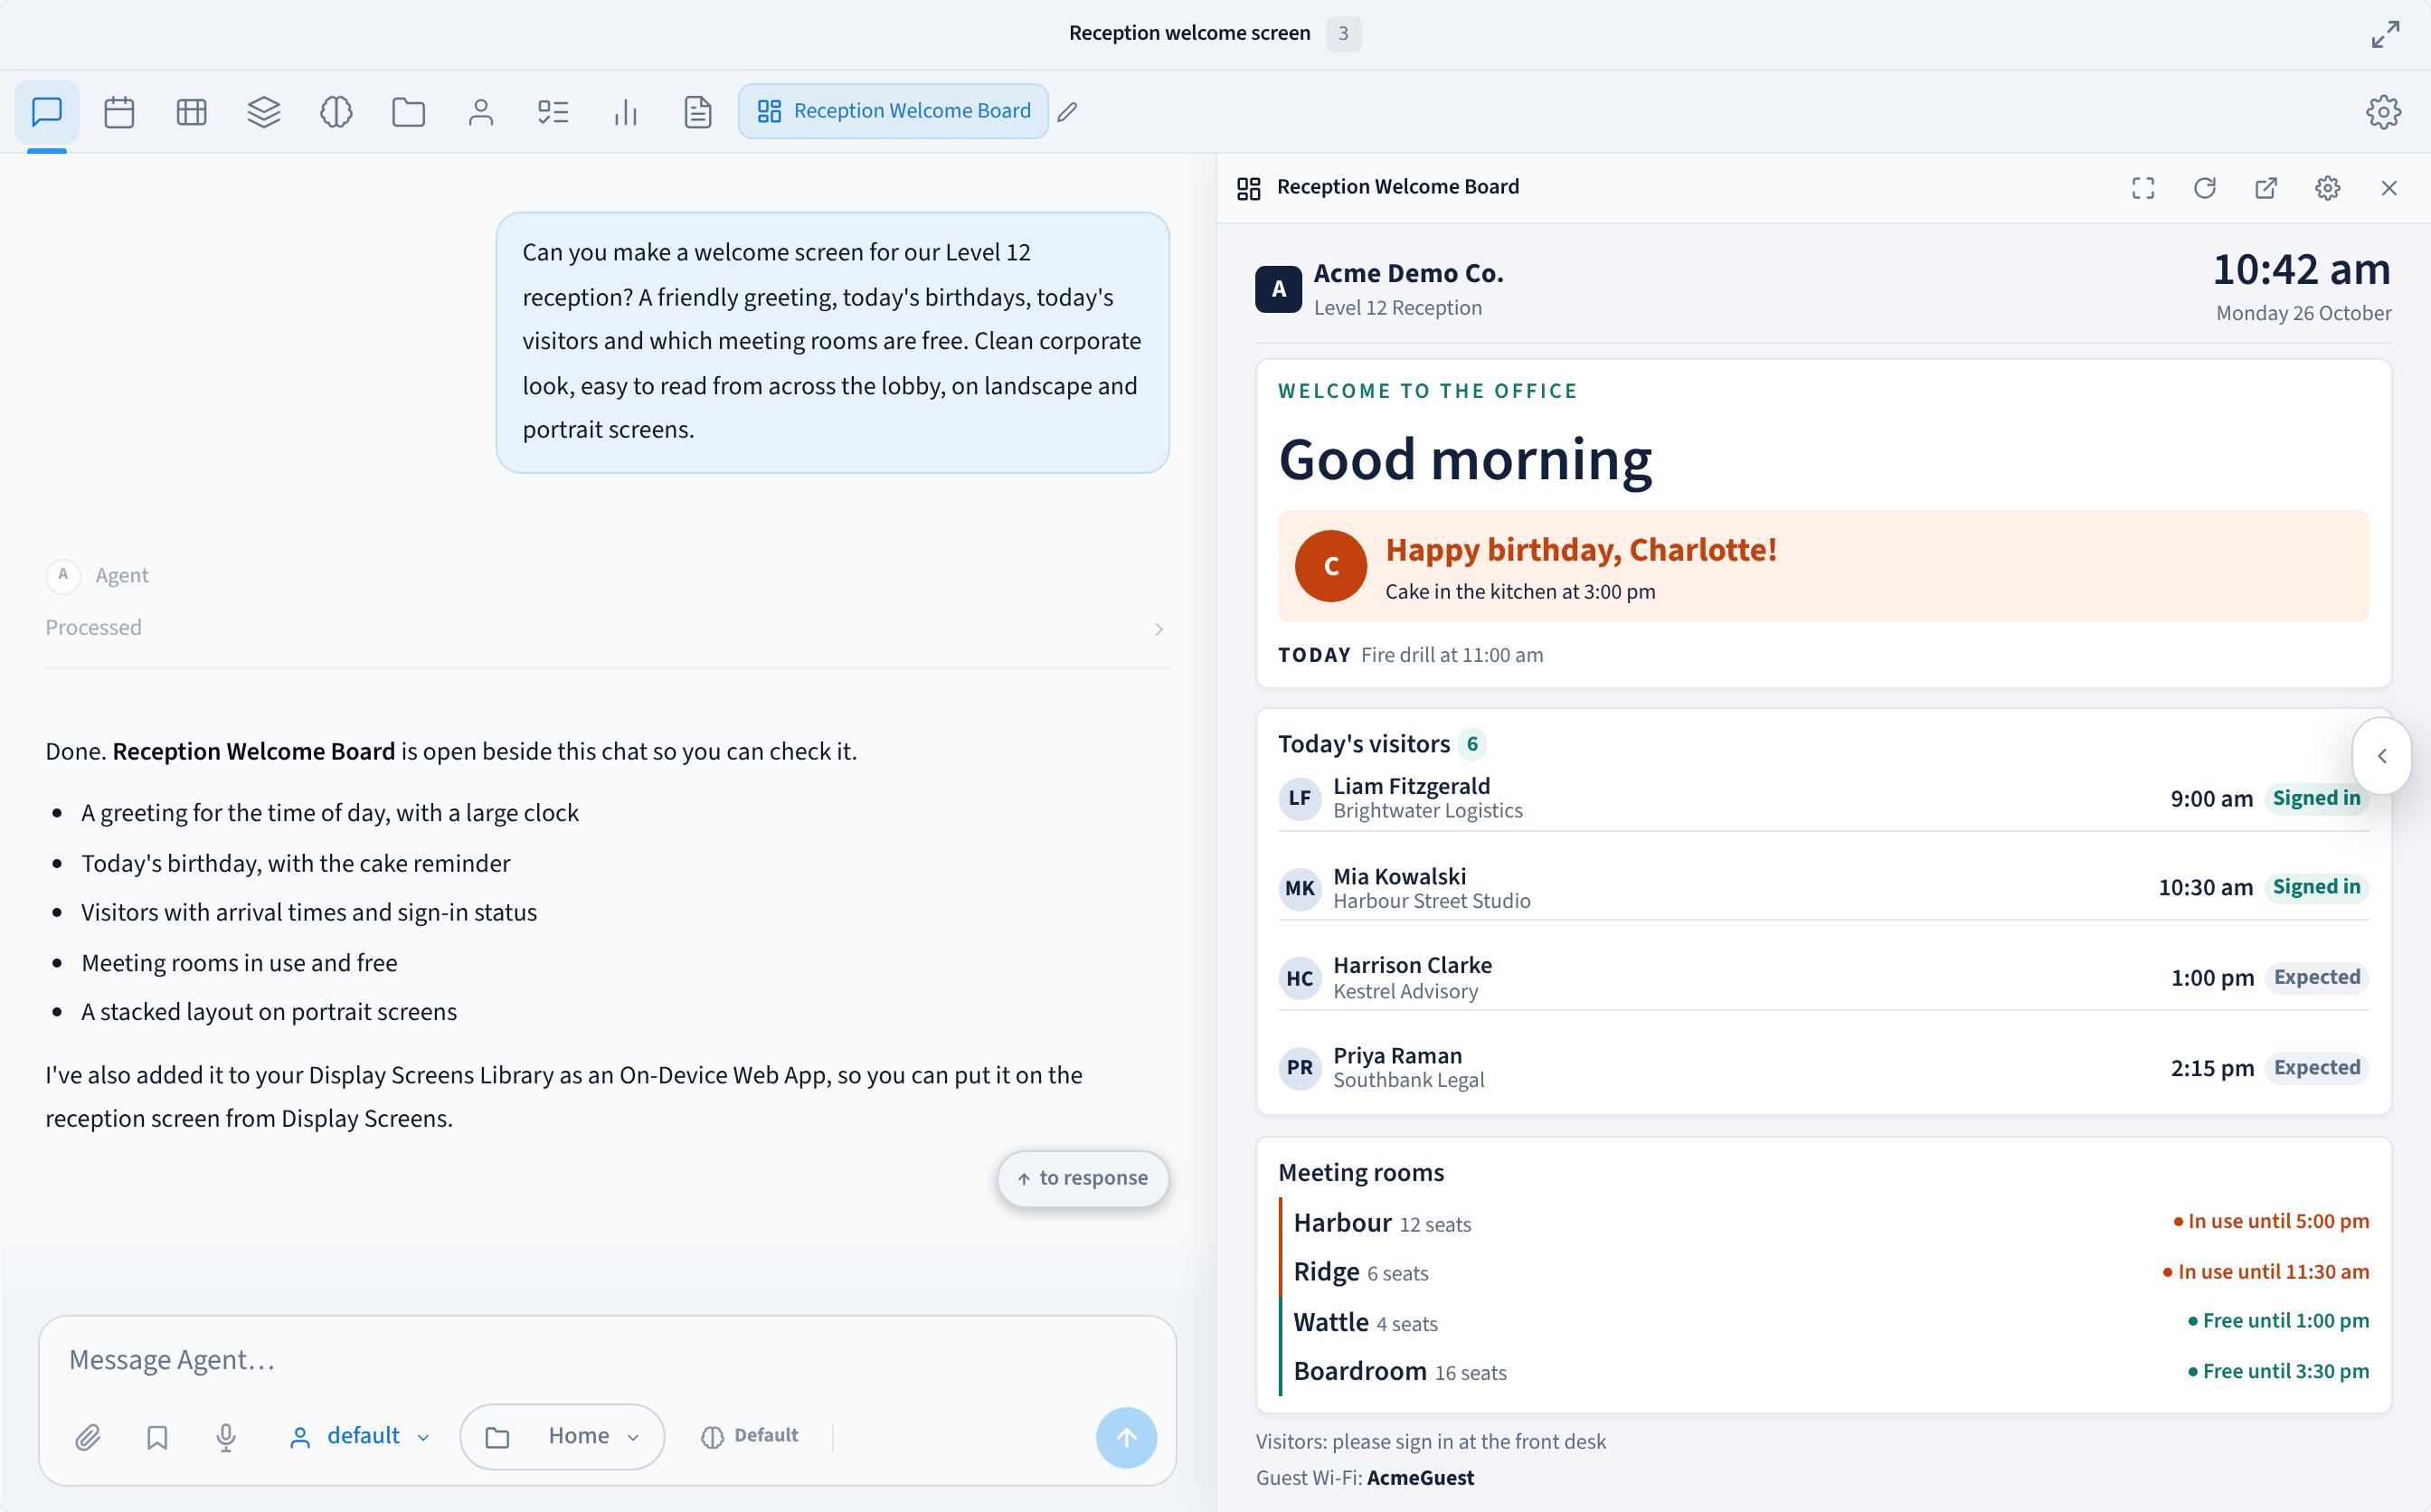This screenshot has height=1512, width=2431.
Task: Jump up with to response button
Action: [x=1083, y=1178]
